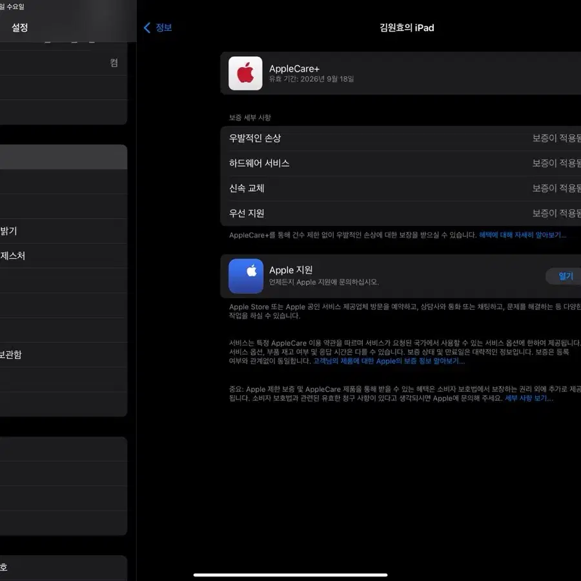The image size is (581, 581).
Task: Click the 유효 기간 expiry date text
Action: click(x=311, y=79)
